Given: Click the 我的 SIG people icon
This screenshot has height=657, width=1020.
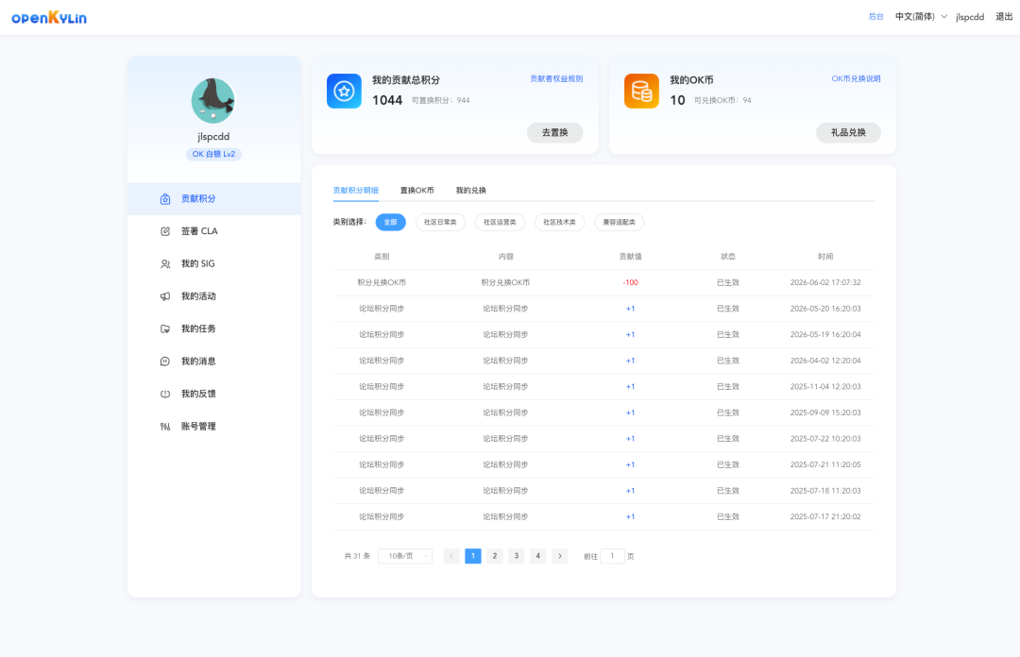Looking at the screenshot, I should click(165, 264).
